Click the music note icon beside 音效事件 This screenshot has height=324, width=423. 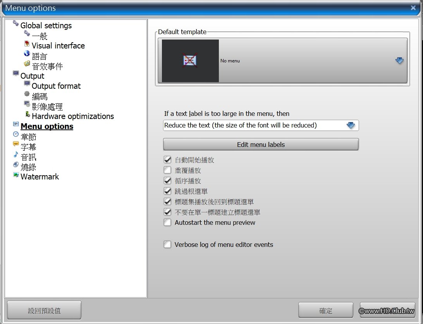pyautogui.click(x=27, y=64)
